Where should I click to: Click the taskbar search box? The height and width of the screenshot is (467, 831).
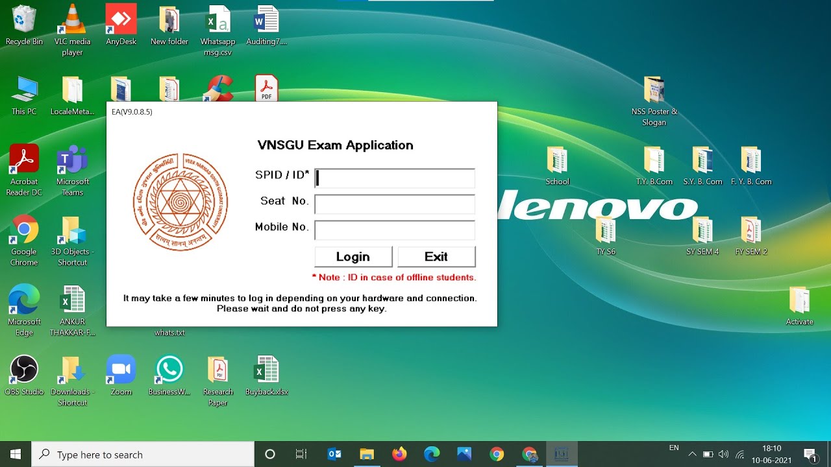pos(143,454)
